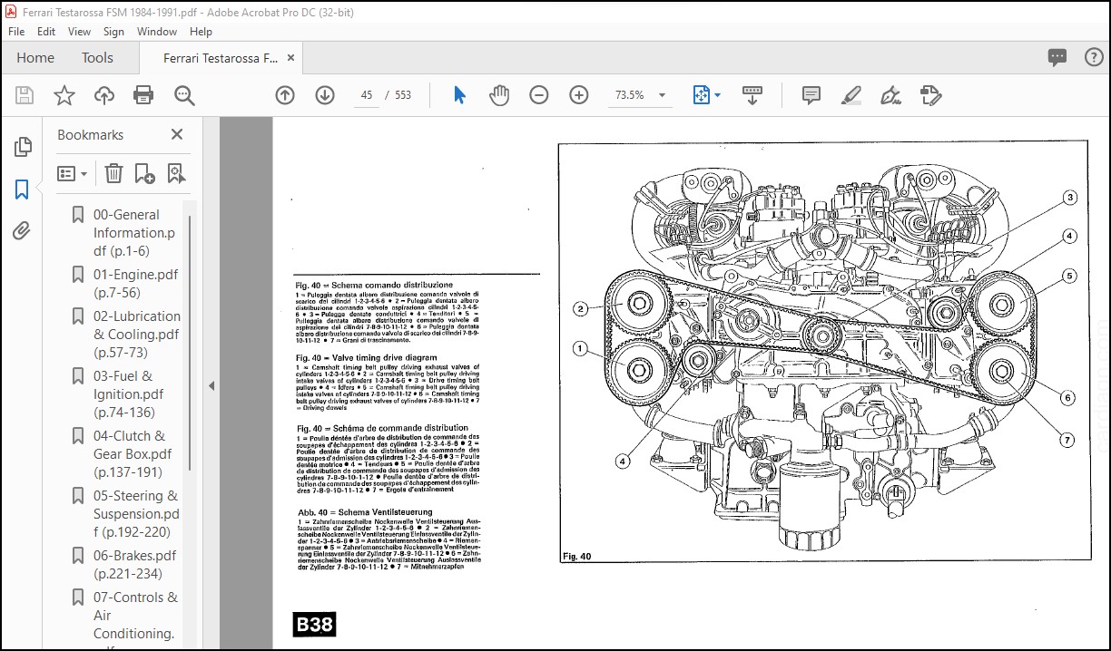This screenshot has height=651, width=1111.
Task: Go to the next page with down arrow
Action: point(325,95)
